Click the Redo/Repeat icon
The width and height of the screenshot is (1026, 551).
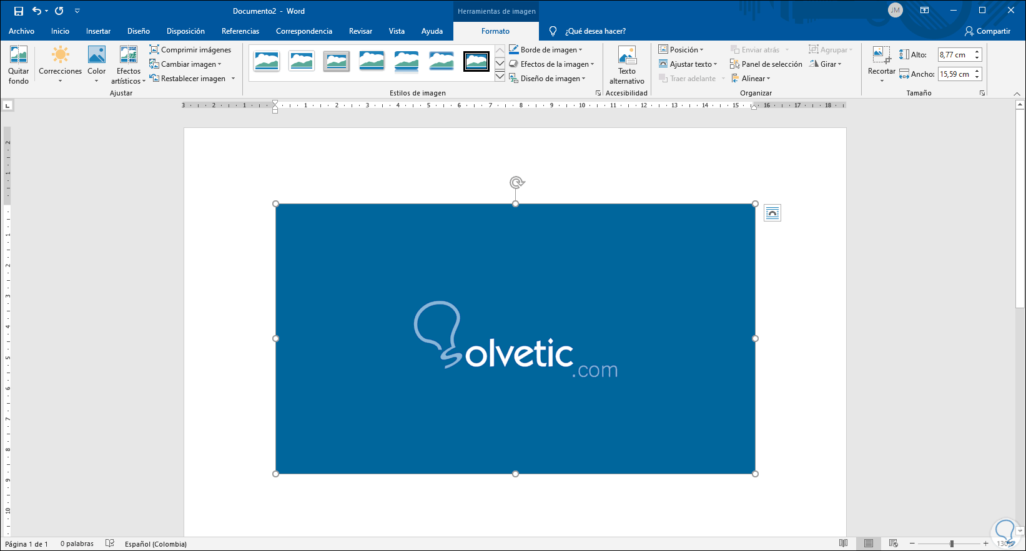59,11
